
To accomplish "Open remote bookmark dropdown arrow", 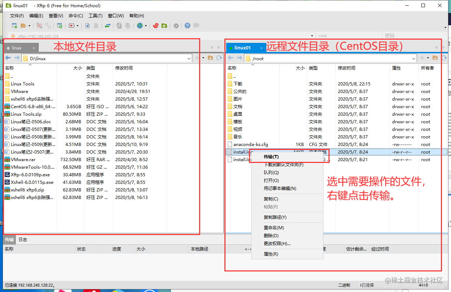I will click(428, 58).
